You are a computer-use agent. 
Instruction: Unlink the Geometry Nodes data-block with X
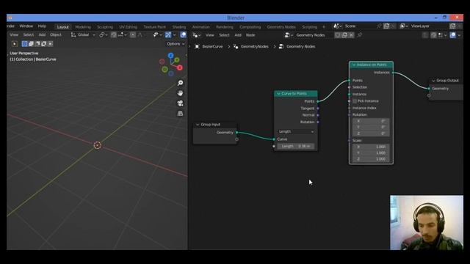(x=351, y=35)
